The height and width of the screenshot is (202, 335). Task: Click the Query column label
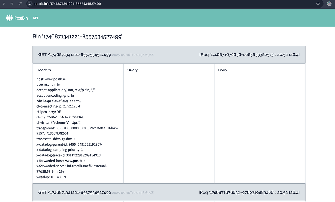132,70
